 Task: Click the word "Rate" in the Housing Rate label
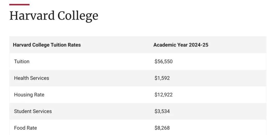[39, 95]
